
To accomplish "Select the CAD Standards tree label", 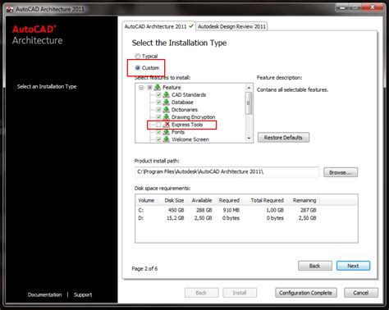I will tap(189, 95).
